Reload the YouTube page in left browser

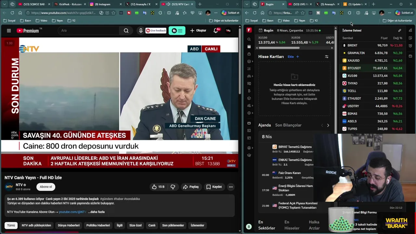pyautogui.click(x=12, y=13)
